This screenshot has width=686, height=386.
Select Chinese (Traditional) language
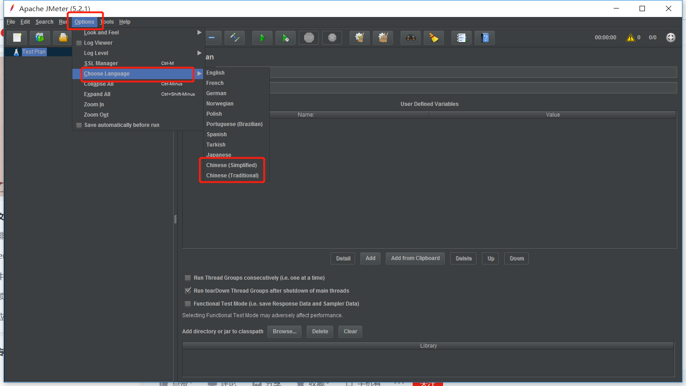click(236, 176)
